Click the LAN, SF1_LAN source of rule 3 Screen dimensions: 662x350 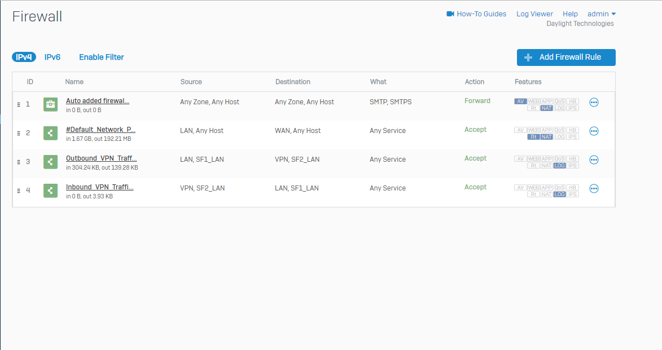pyautogui.click(x=202, y=159)
